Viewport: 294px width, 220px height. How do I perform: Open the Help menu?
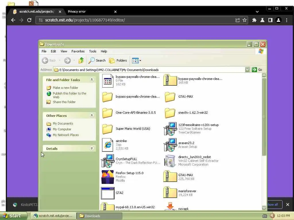click(x=104, y=51)
